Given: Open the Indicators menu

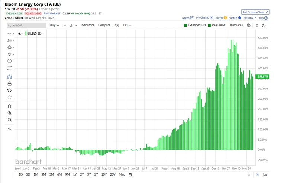Looking at the screenshot, I should tap(87, 25).
